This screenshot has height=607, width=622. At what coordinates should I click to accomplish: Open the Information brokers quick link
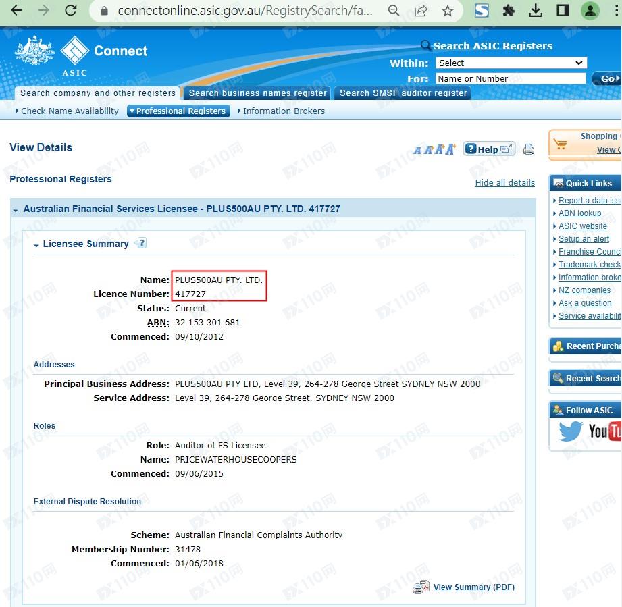tap(590, 277)
